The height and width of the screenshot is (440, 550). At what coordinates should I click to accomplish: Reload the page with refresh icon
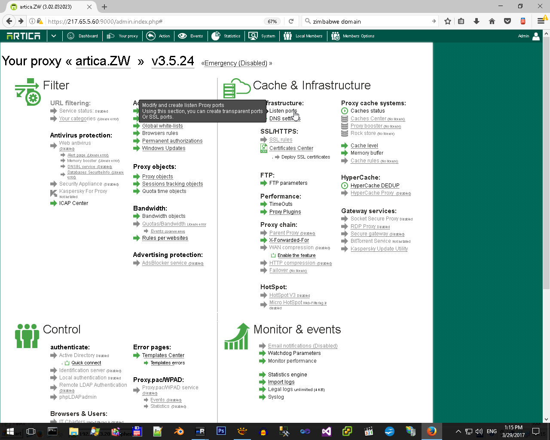[x=291, y=21]
